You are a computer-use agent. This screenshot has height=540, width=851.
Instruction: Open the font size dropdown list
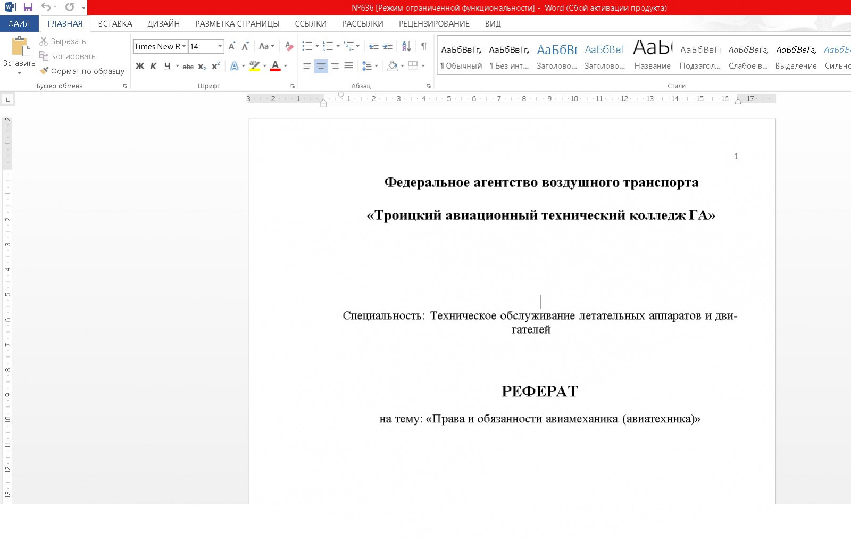[x=220, y=47]
